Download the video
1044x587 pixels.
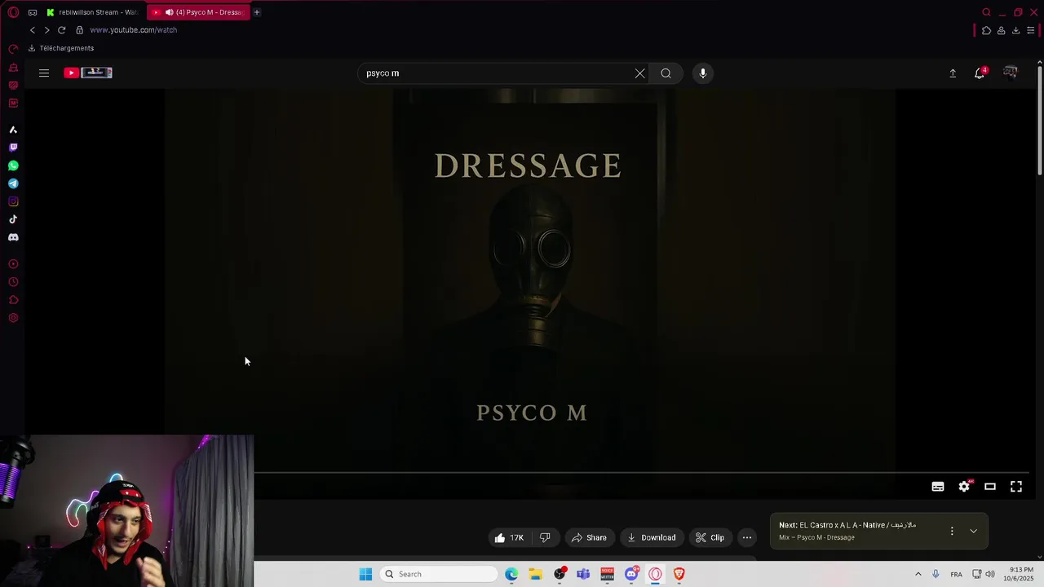[652, 538]
